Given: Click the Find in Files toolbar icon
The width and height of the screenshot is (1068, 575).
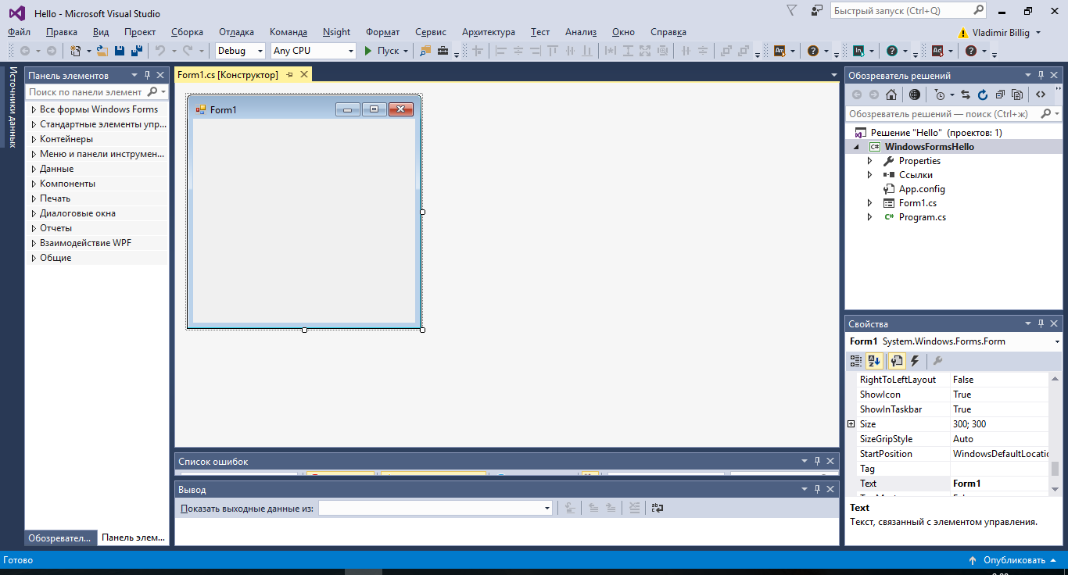Looking at the screenshot, I should coord(425,51).
